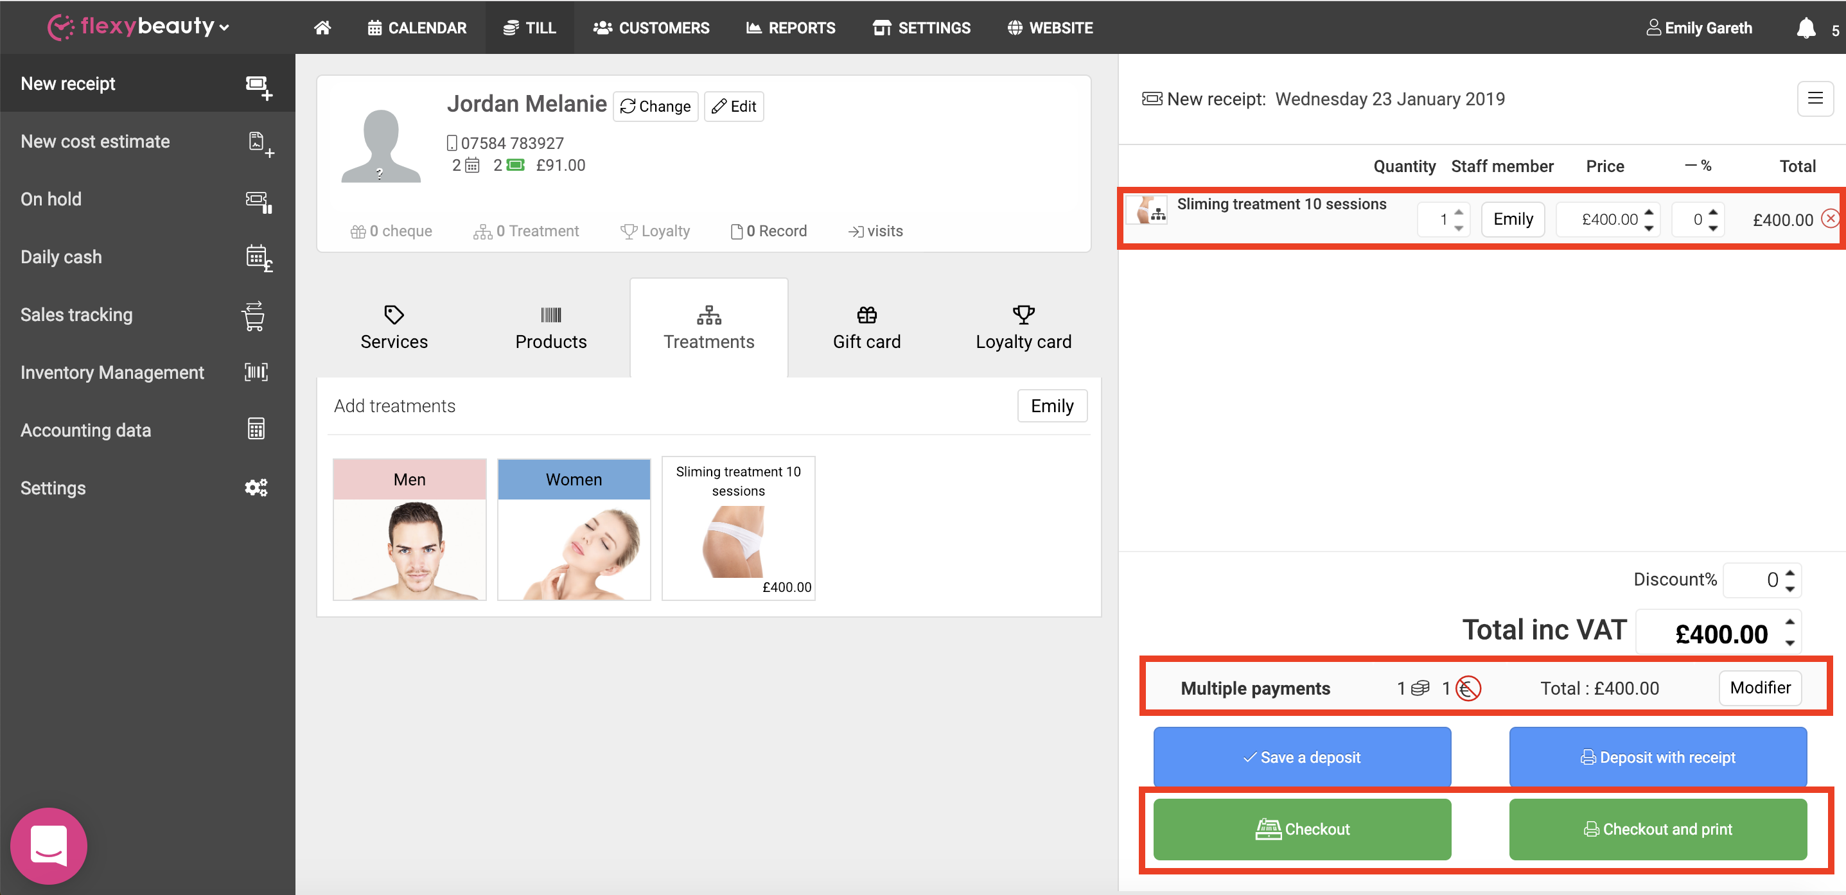
Task: Switch to the Products tab
Action: point(550,327)
